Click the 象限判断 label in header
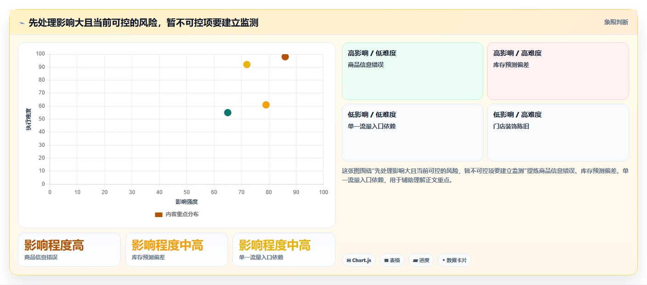 click(616, 22)
